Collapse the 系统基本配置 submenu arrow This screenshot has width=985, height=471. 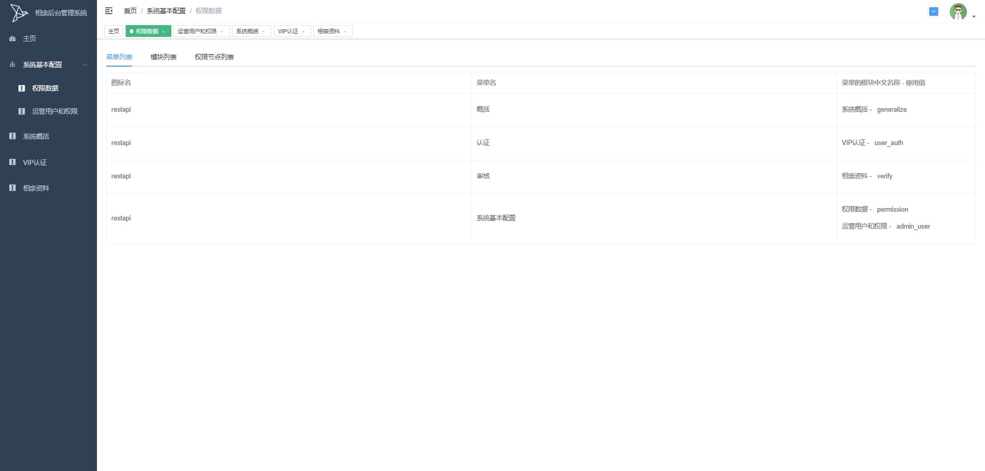(x=85, y=65)
